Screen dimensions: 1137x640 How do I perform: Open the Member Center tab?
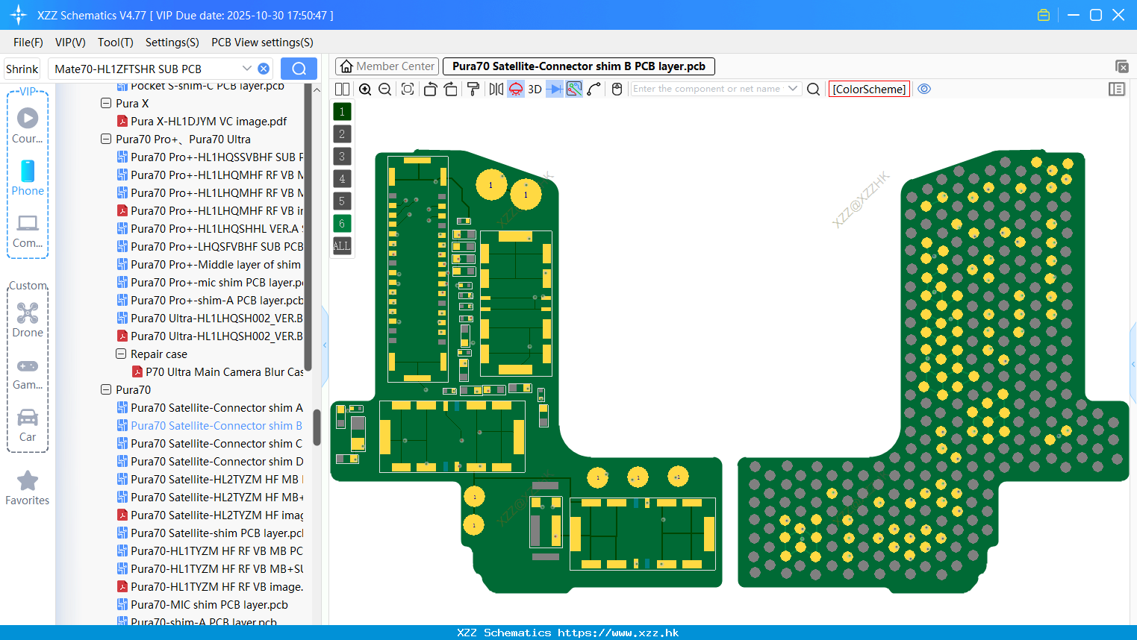387,66
